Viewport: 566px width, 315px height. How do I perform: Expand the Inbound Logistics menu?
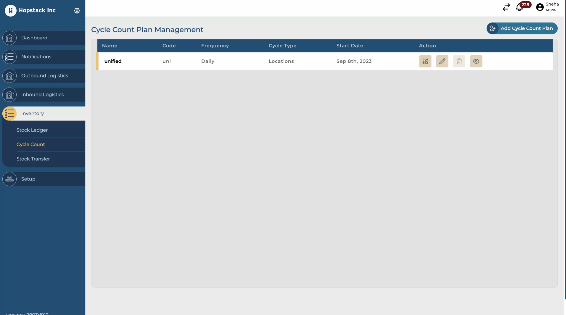(42, 95)
